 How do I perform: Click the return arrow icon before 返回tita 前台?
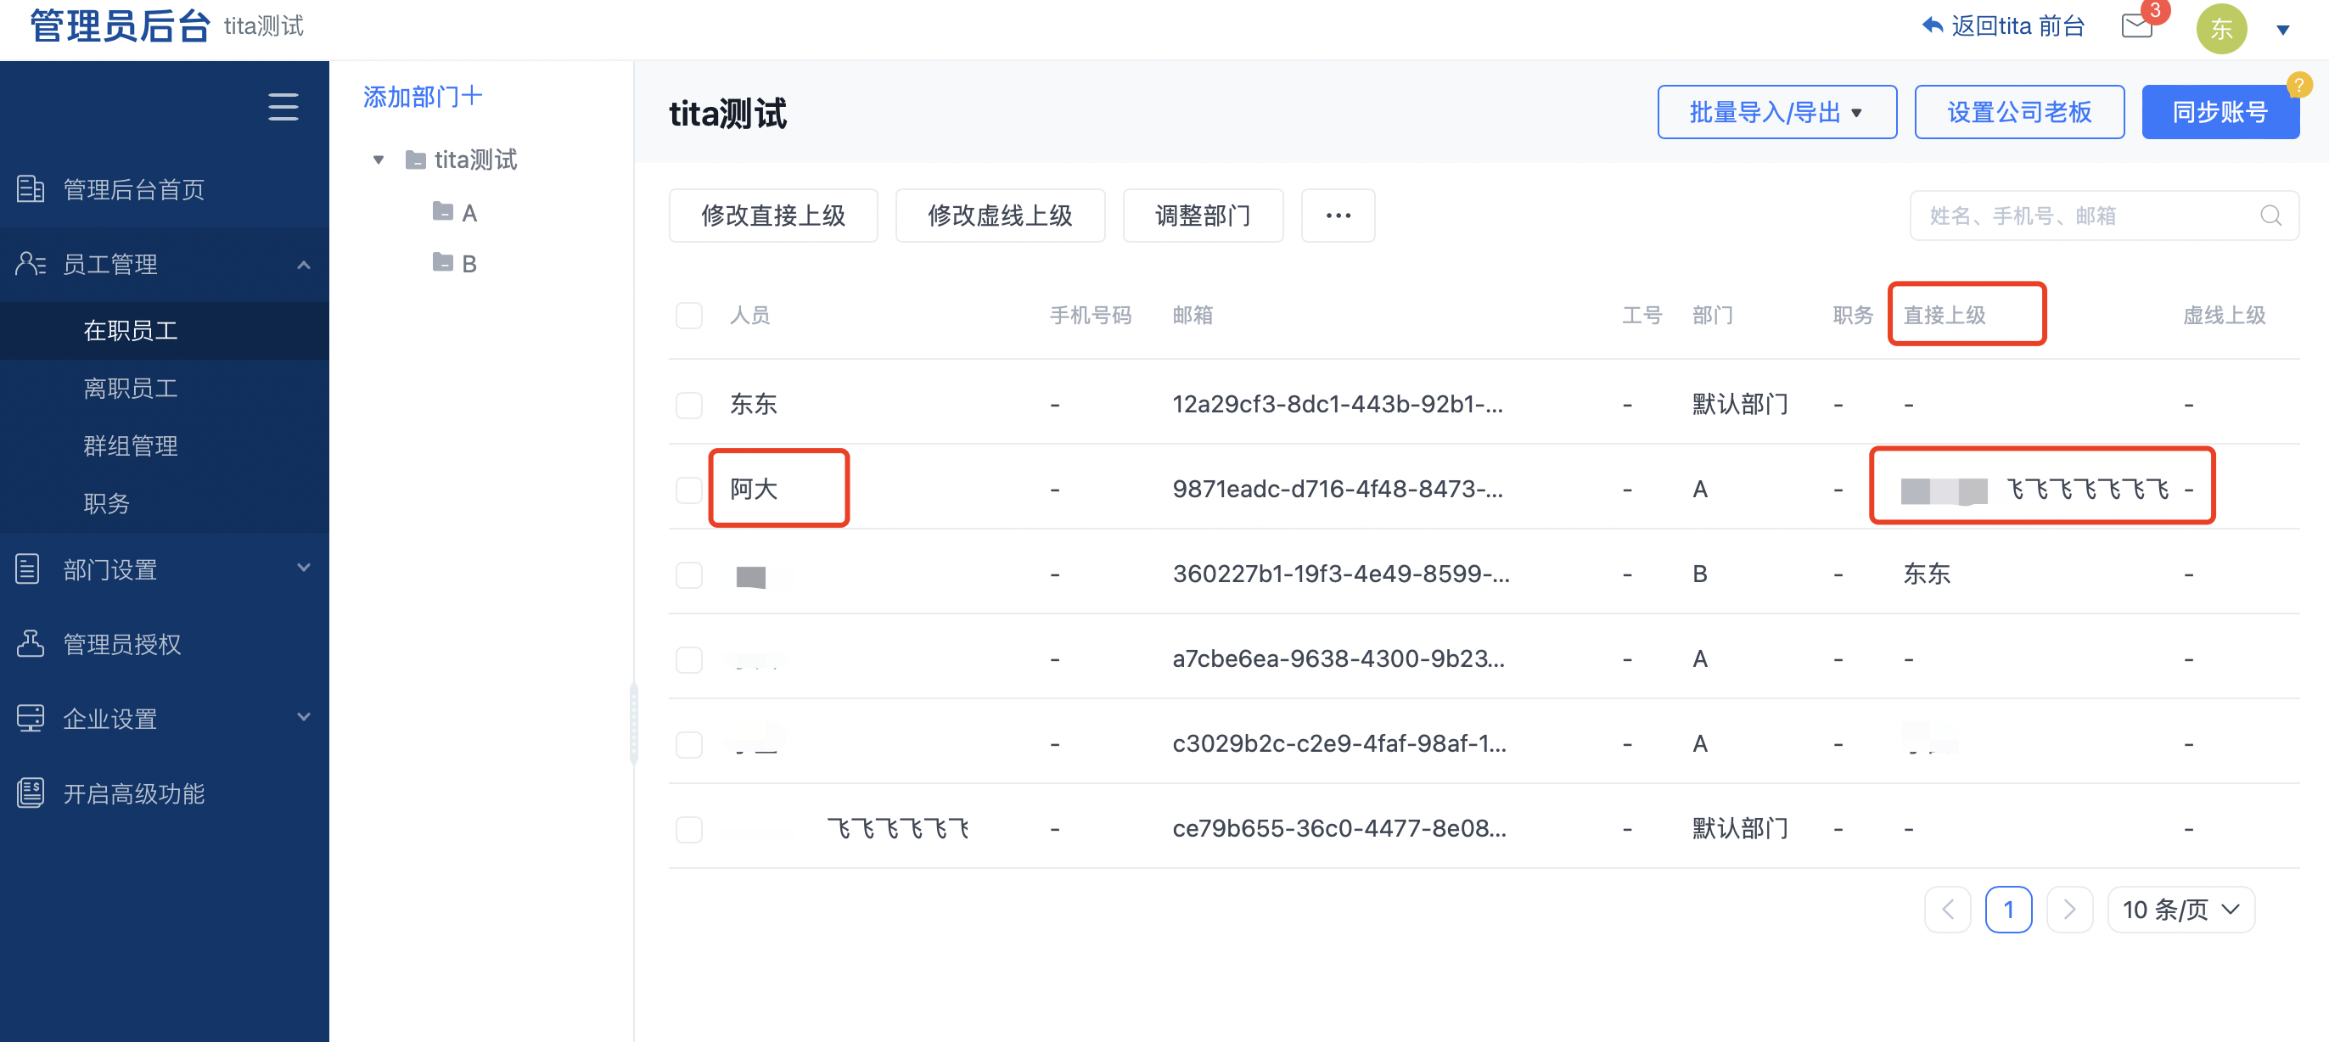1931,25
